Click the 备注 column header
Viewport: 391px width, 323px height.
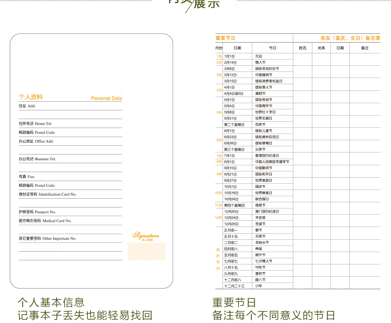(365, 48)
